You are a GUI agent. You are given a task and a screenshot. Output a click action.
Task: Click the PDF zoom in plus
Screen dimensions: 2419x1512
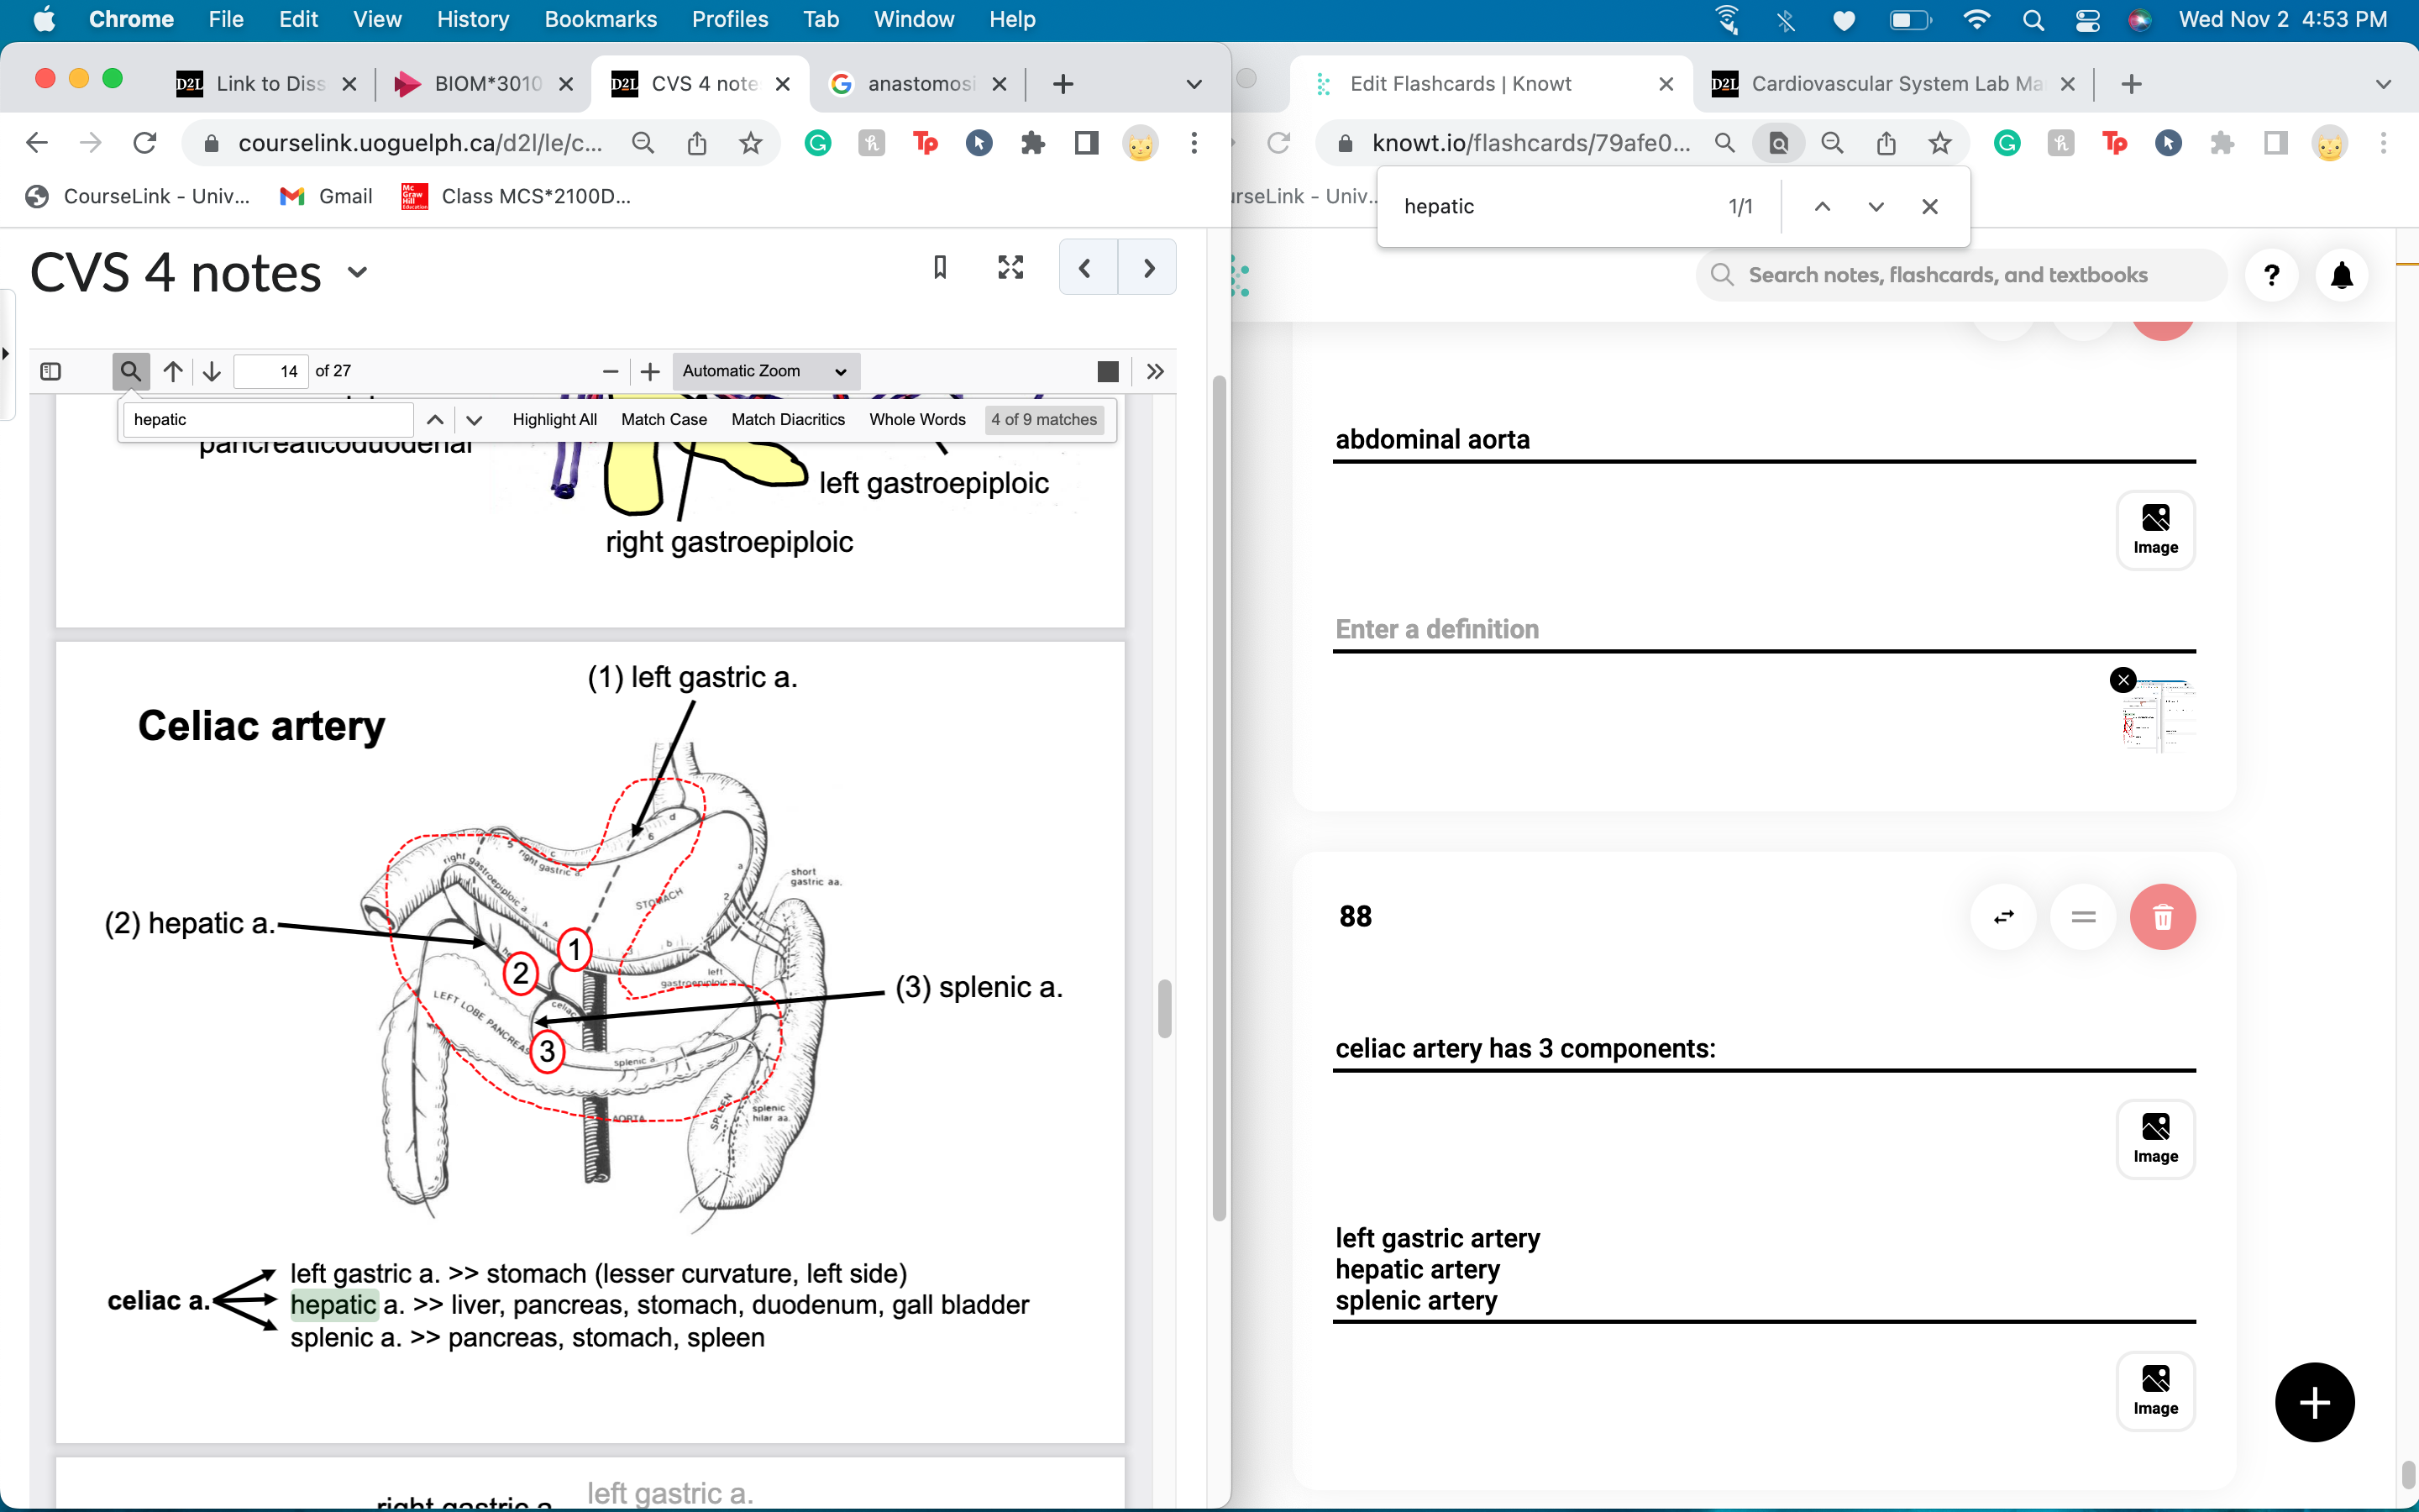(650, 371)
